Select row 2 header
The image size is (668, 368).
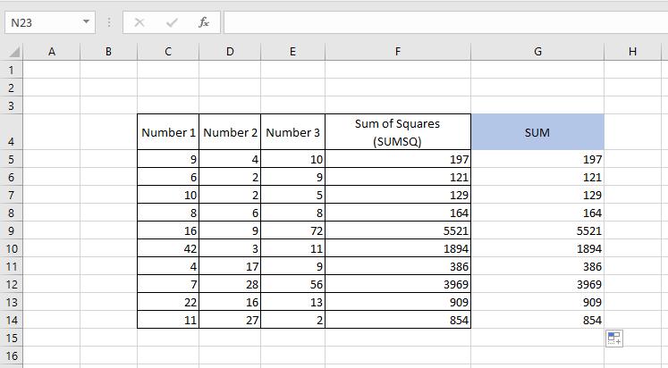click(x=11, y=88)
